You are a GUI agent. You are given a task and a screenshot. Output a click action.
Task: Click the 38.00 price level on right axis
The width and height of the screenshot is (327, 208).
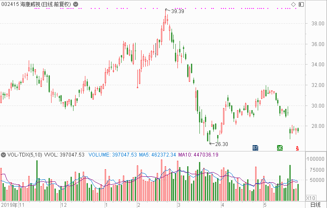pyautogui.click(x=318, y=24)
